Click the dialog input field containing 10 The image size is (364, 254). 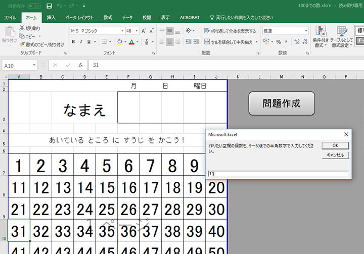tap(279, 174)
